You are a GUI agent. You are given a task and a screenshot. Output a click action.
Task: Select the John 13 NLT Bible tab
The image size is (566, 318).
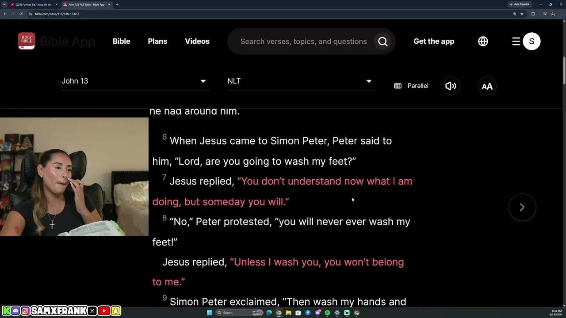(x=86, y=4)
